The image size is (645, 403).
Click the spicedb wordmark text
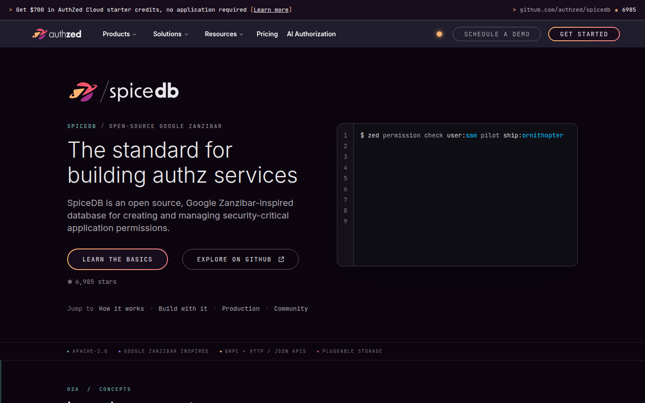(x=144, y=91)
